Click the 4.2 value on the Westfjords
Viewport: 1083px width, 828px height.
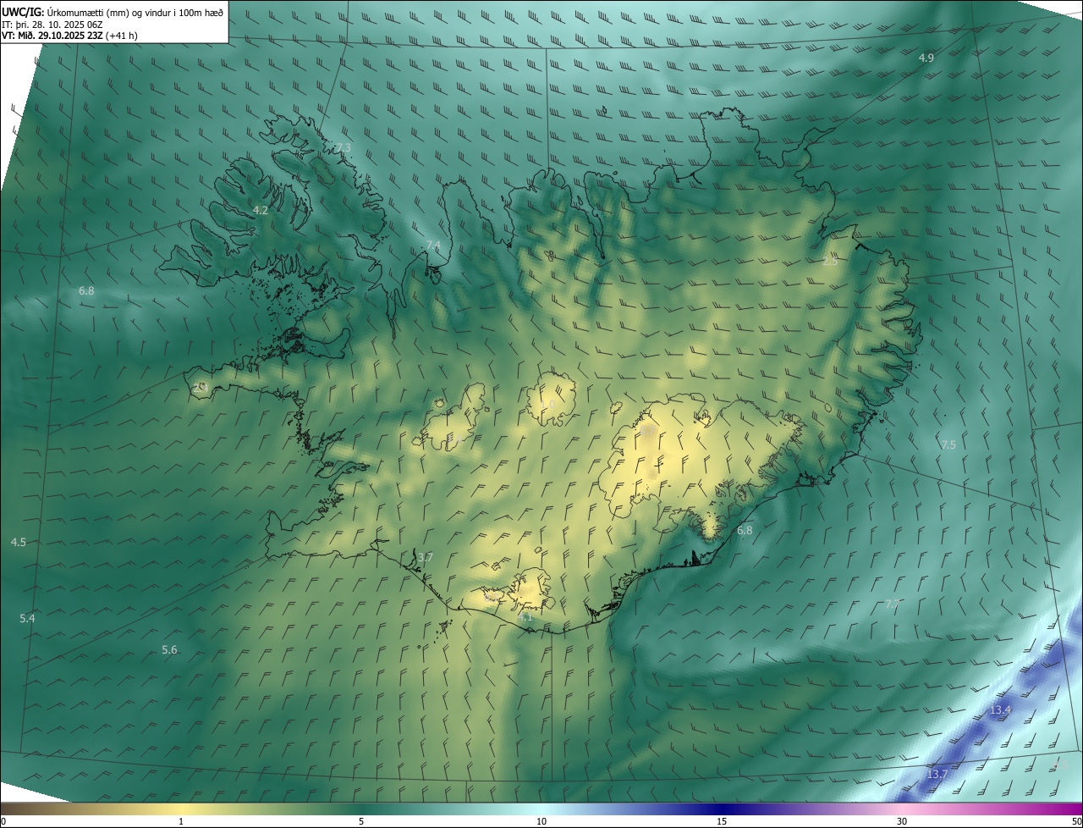pos(261,210)
